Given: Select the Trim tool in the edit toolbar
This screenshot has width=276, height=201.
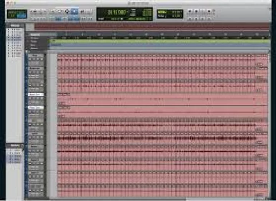Looking at the screenshot, I should coord(59,11).
